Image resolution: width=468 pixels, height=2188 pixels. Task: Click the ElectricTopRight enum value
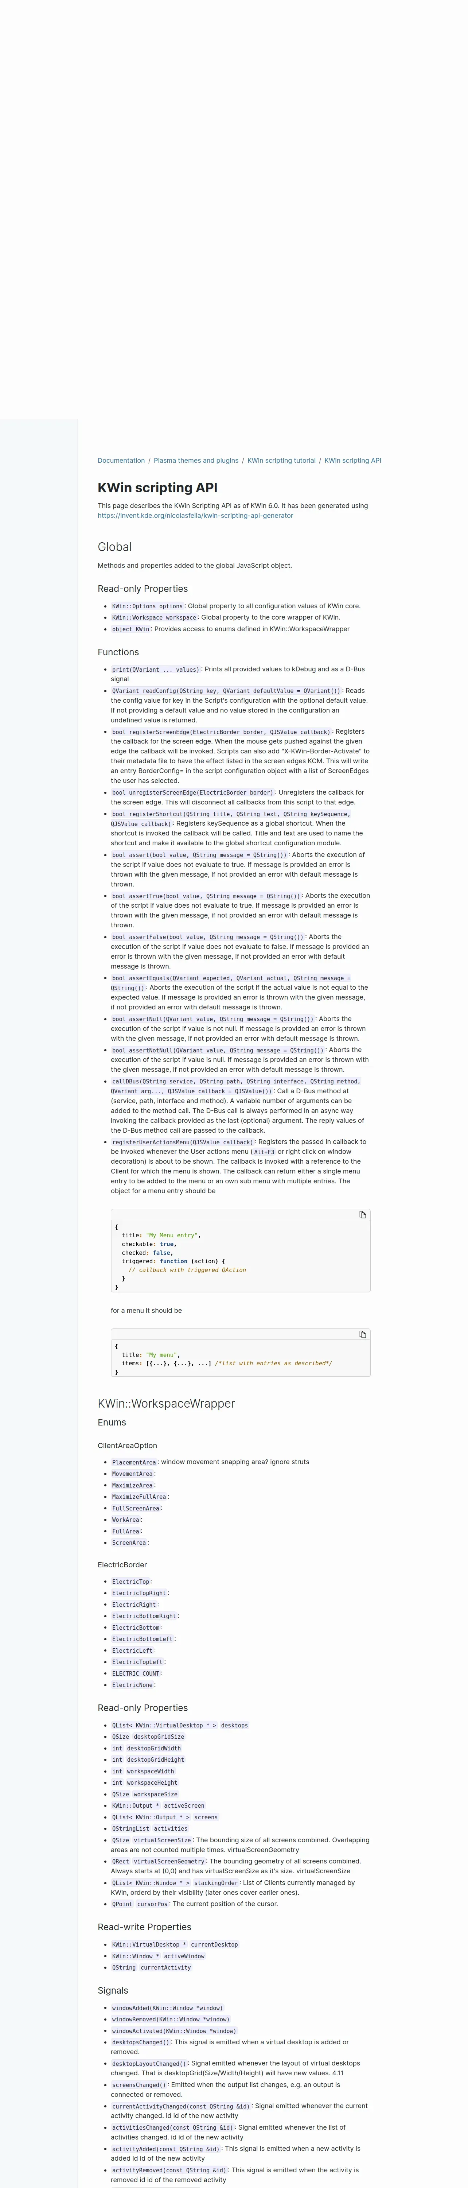pyautogui.click(x=139, y=1594)
